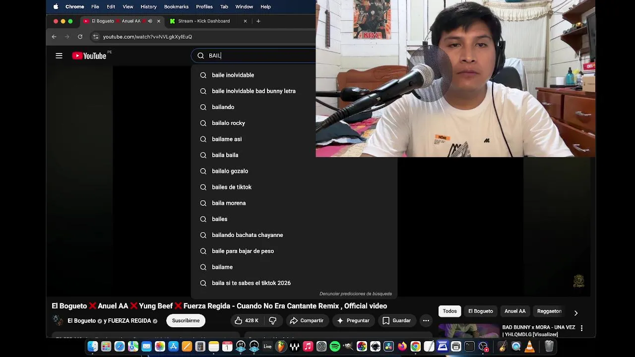635x357 pixels.
Task: Open Photos app in the Dock
Action: click(160, 347)
